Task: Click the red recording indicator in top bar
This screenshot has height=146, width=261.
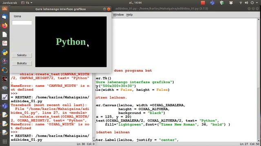Action: pos(203,3)
